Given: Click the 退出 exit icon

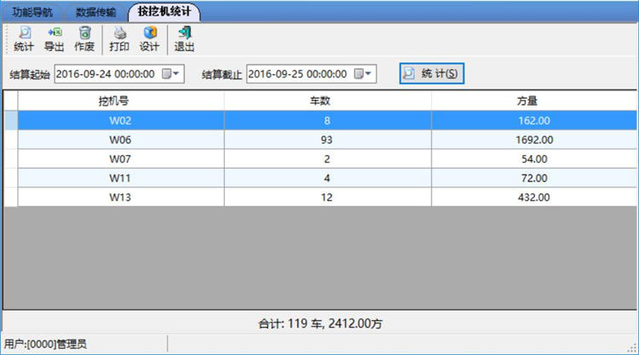Looking at the screenshot, I should click(x=184, y=39).
